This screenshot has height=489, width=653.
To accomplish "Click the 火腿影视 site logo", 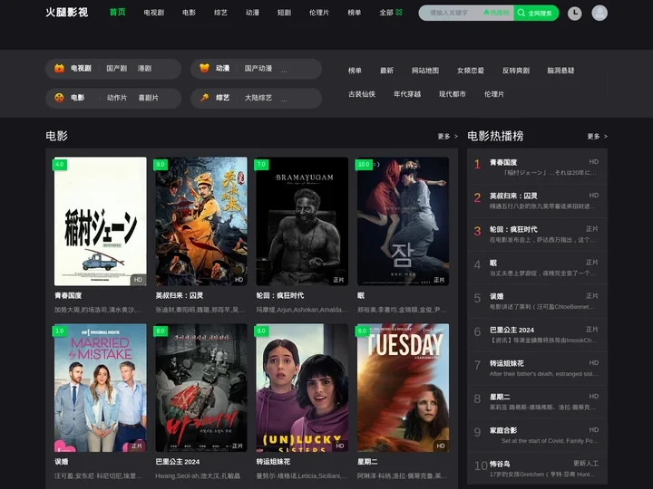I will pos(66,12).
